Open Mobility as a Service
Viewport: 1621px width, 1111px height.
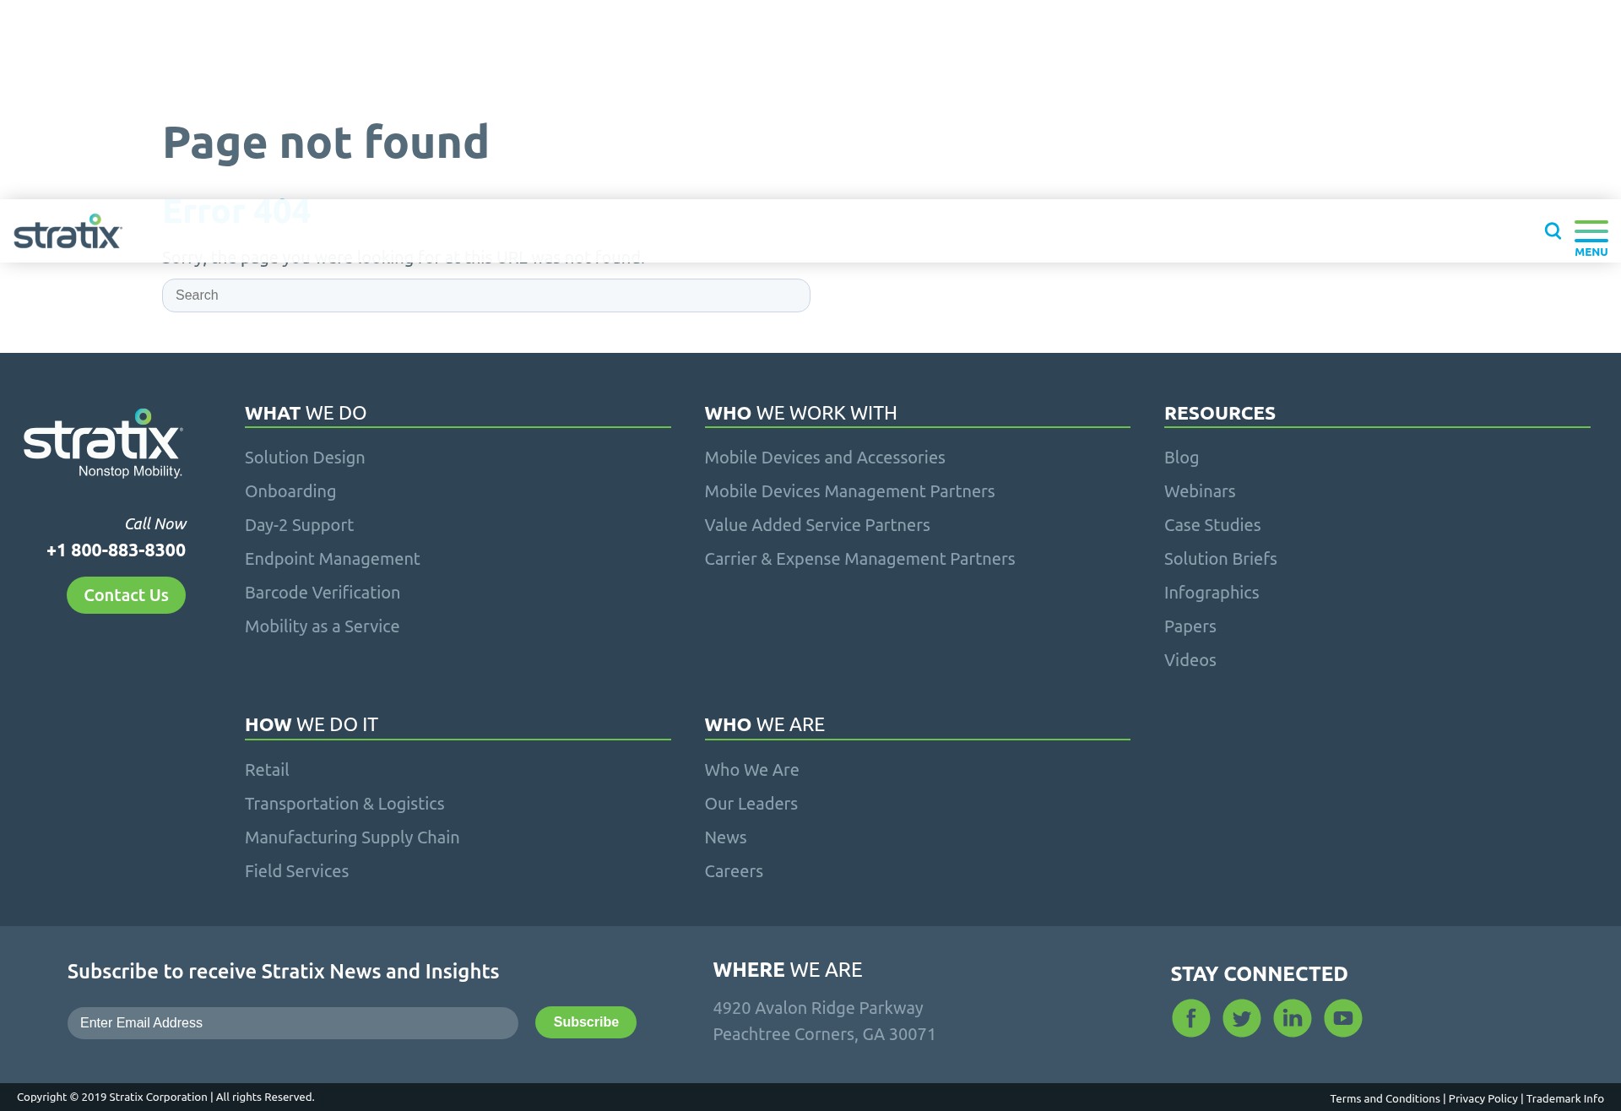click(x=322, y=626)
